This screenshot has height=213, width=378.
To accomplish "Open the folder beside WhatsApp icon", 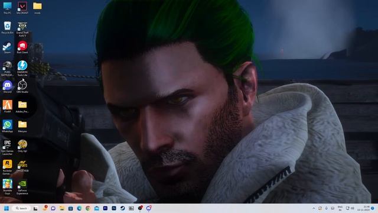I will point(22,127).
